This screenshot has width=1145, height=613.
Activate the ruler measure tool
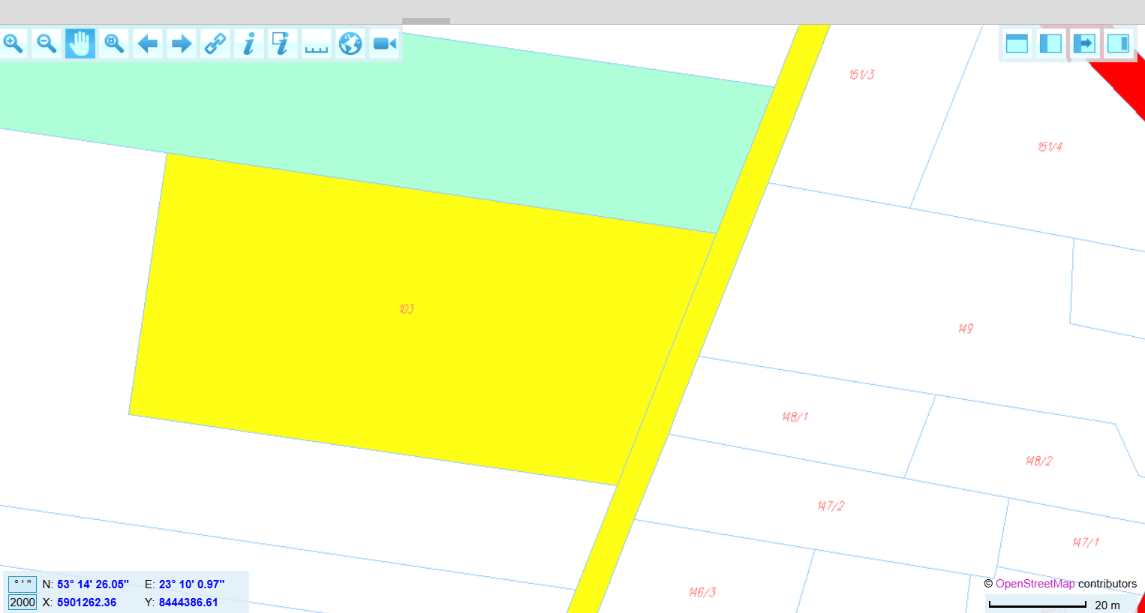pyautogui.click(x=317, y=45)
